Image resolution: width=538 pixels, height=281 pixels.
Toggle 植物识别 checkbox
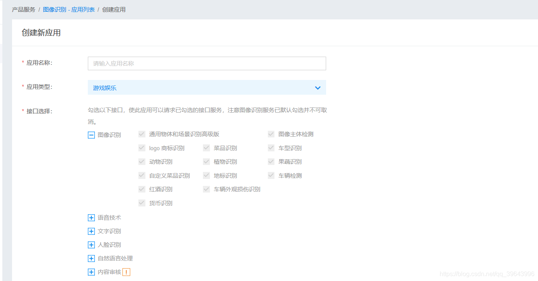[206, 161]
